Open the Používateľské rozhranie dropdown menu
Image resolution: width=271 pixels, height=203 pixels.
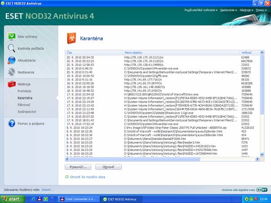[201, 10]
